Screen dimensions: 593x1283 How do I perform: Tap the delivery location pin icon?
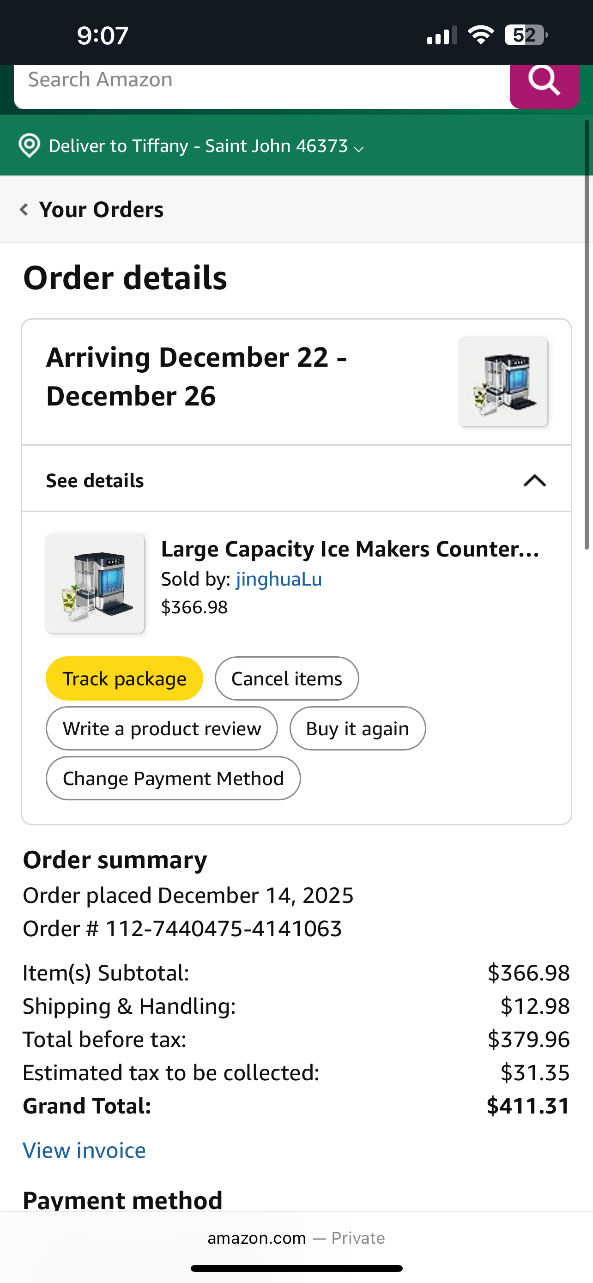[30, 146]
